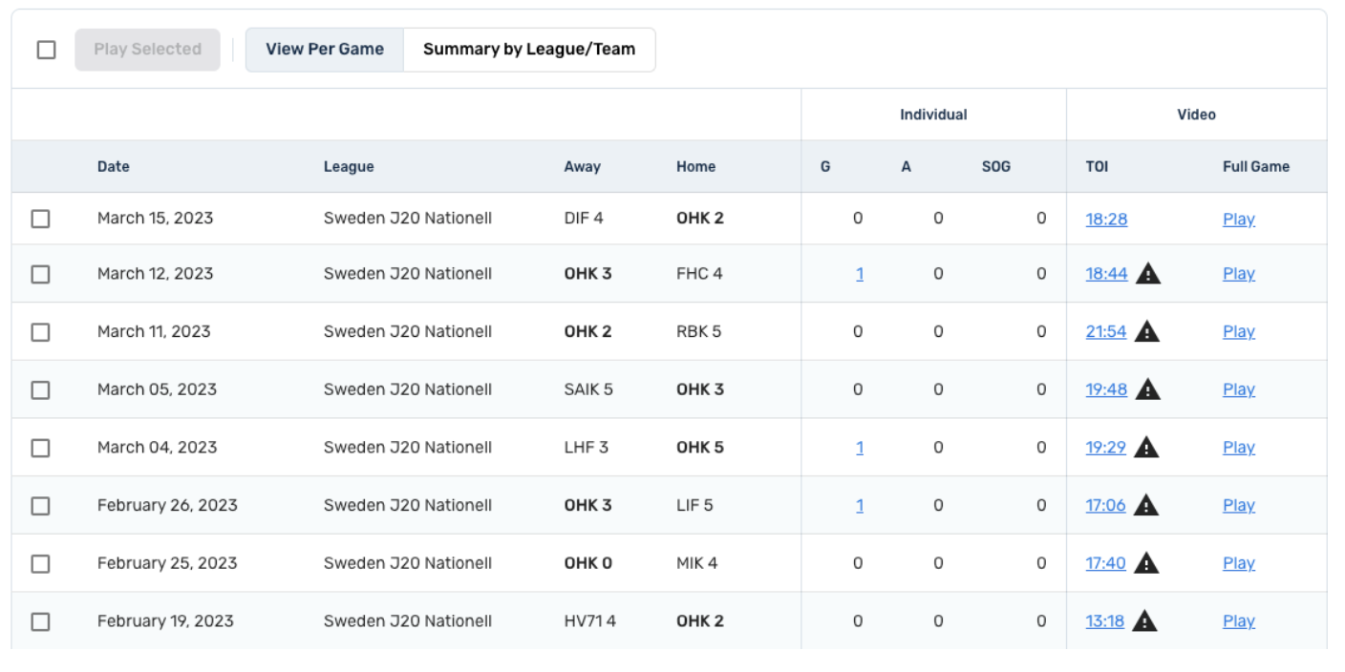Click the Video group header
The height and width of the screenshot is (672, 1345).
coord(1196,115)
